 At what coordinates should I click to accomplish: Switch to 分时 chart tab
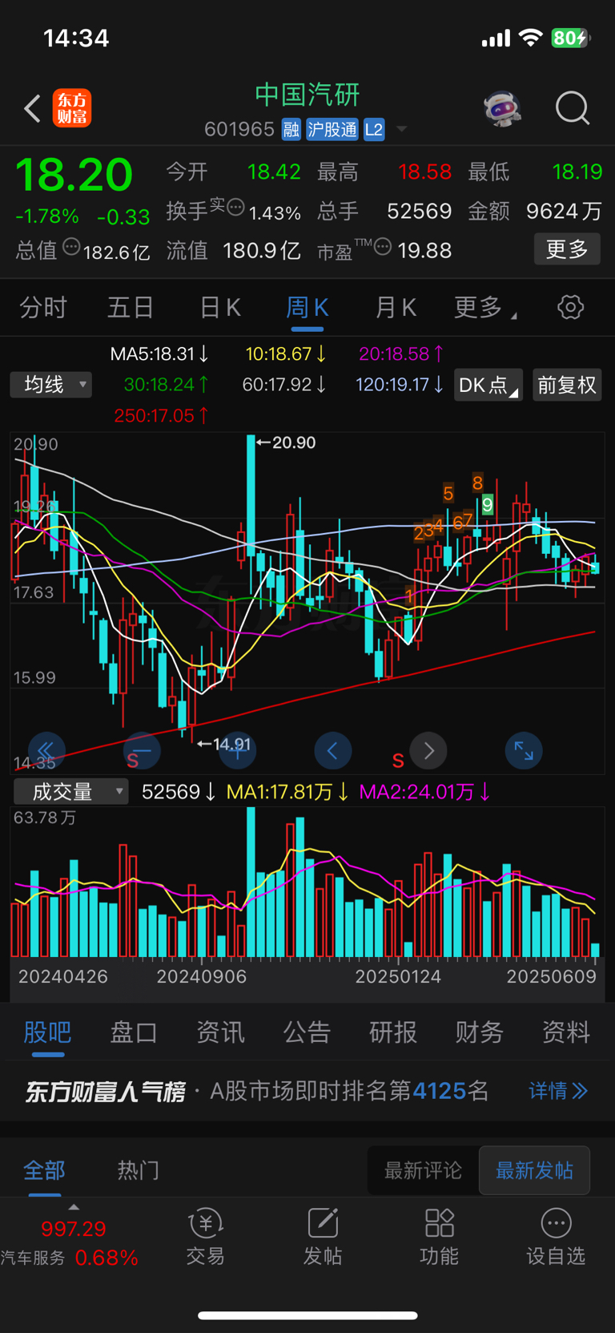pos(43,307)
